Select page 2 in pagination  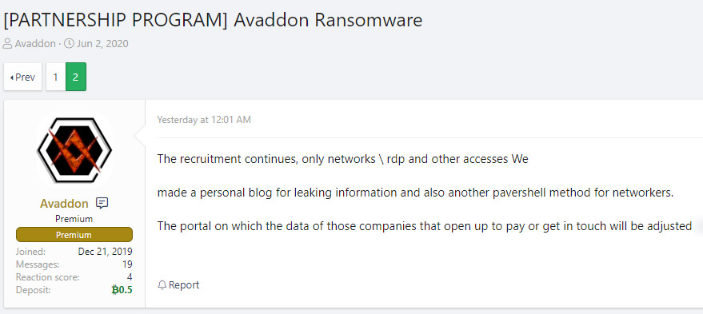(76, 77)
